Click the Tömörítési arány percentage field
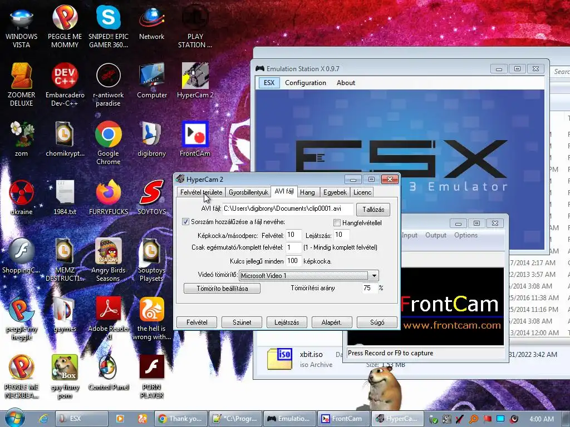Image resolution: width=570 pixels, height=427 pixels. coord(370,288)
